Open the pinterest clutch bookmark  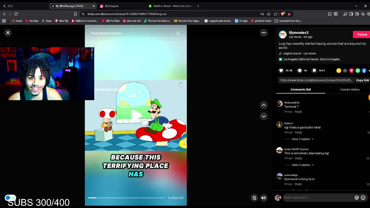click(261, 21)
